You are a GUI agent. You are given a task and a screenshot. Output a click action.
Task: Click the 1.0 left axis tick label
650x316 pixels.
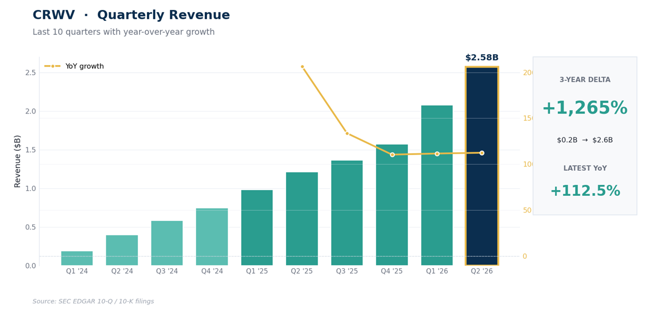click(30, 188)
